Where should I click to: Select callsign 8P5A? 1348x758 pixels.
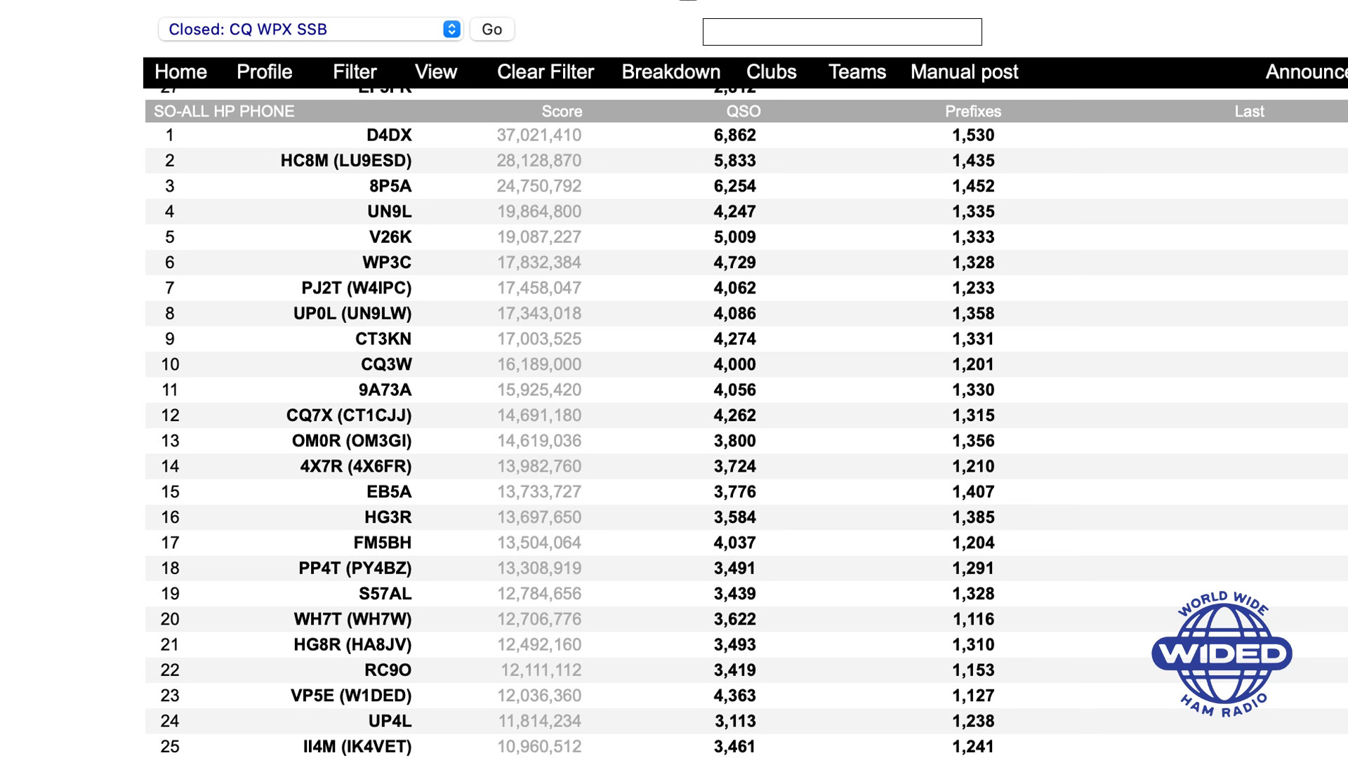pyautogui.click(x=390, y=186)
